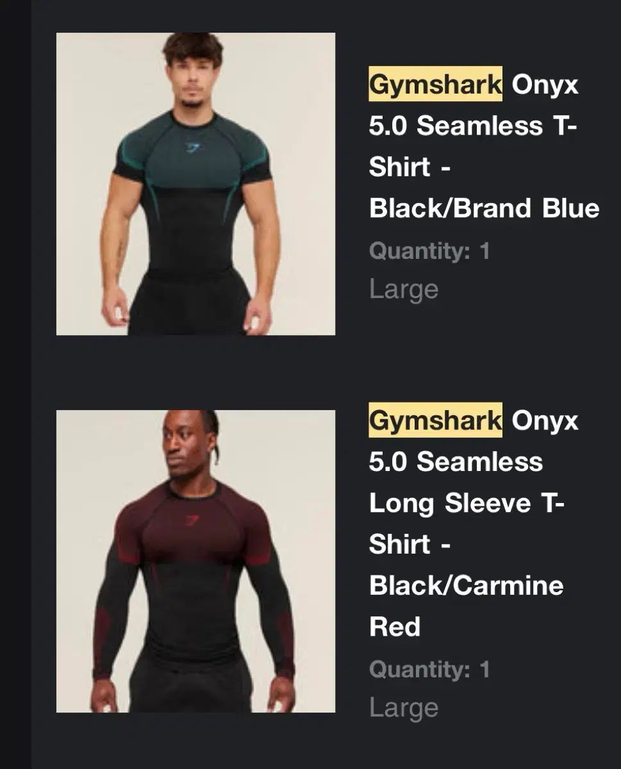Click the 'Long Sleeve T-' title line
Viewport: 621px width, 769px height.
(467, 504)
